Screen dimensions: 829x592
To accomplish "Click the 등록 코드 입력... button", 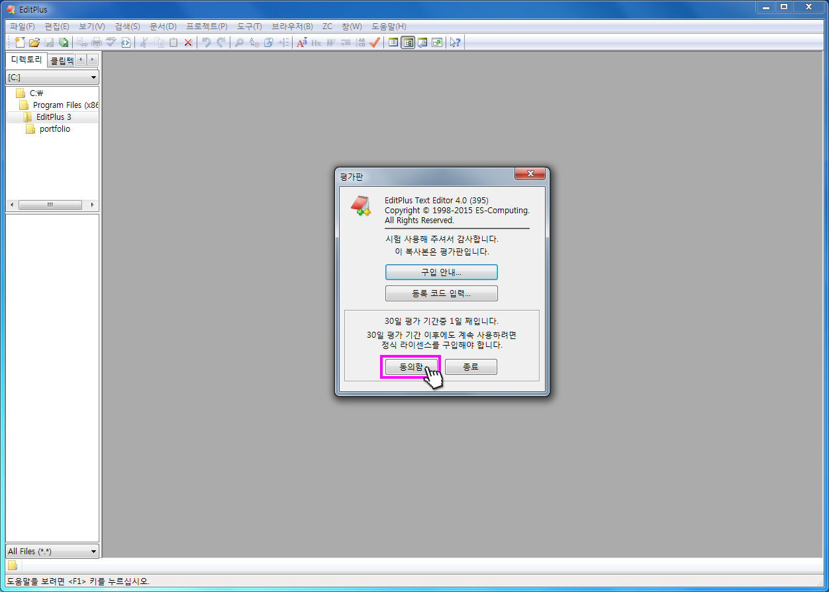I will (x=441, y=293).
